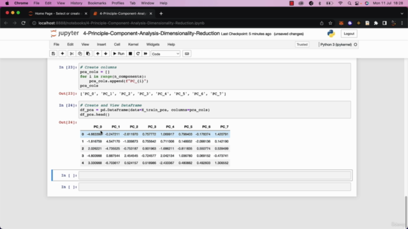The height and width of the screenshot is (229, 408).
Task: Open macOS Spotlight search icon
Action: point(349,3)
